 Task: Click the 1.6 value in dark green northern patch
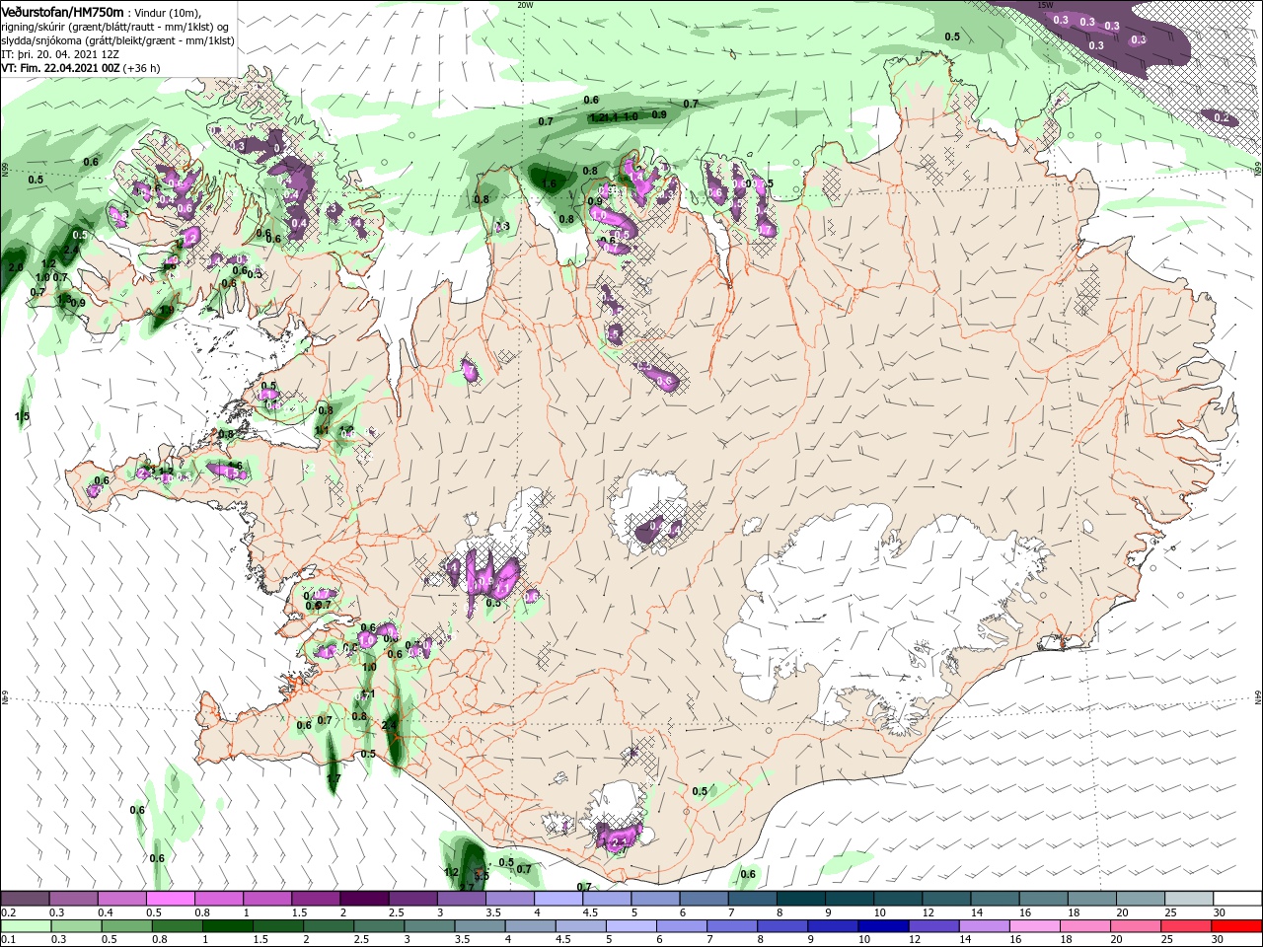click(550, 183)
